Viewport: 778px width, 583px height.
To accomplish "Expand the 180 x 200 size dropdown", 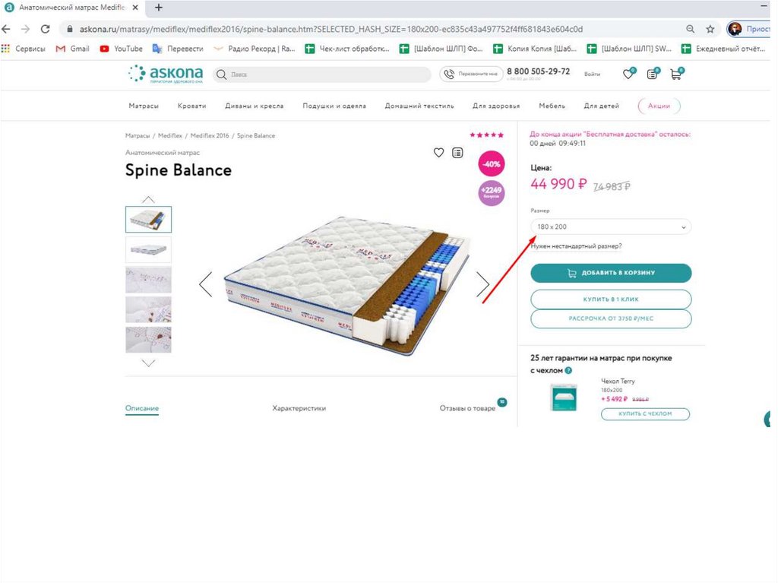I will point(611,227).
